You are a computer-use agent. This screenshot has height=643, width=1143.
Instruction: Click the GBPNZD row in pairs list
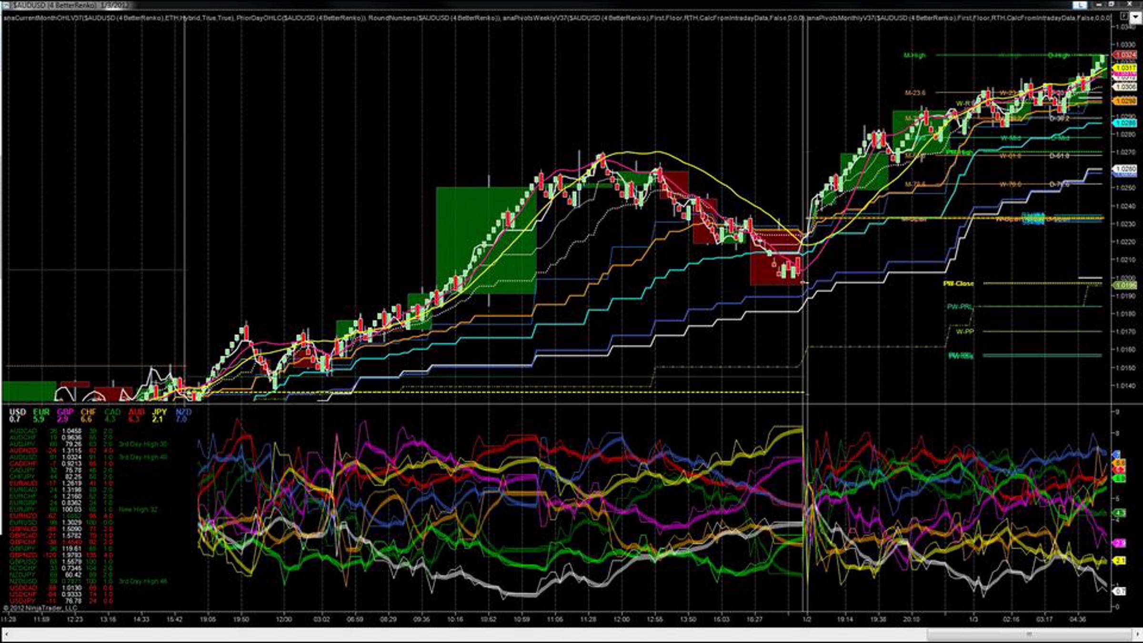[x=23, y=555]
